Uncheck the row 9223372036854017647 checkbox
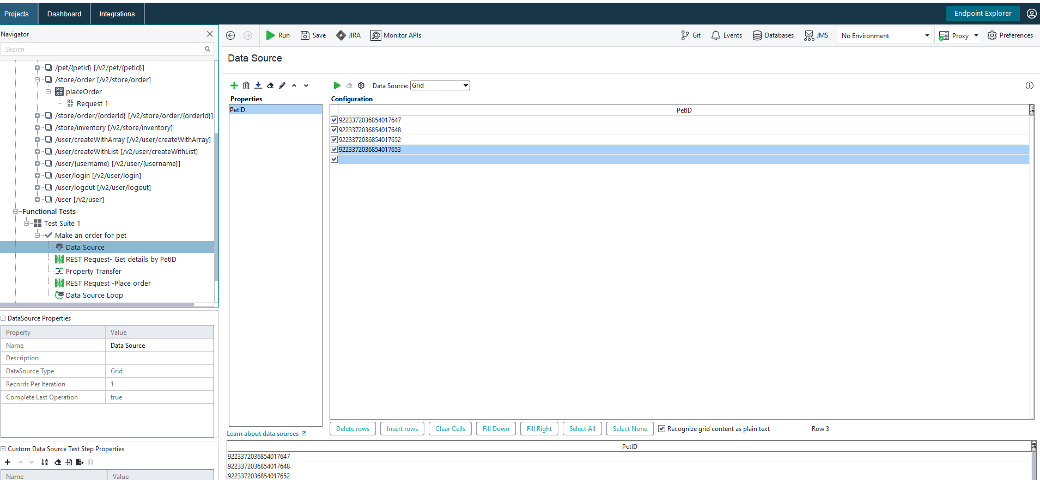 point(334,120)
